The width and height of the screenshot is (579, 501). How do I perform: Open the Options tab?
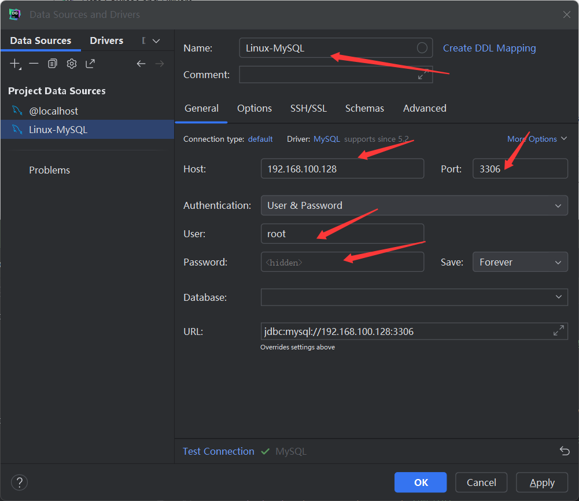coord(255,108)
